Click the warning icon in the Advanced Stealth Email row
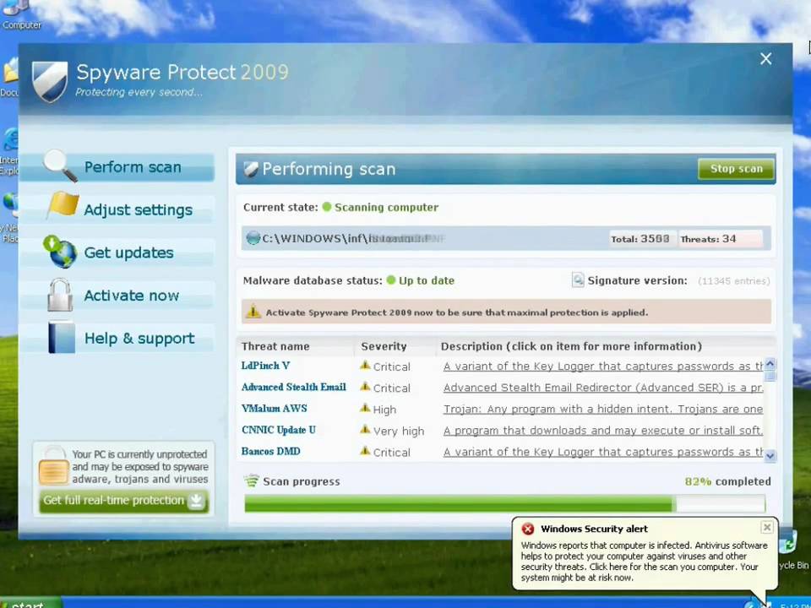 [365, 387]
